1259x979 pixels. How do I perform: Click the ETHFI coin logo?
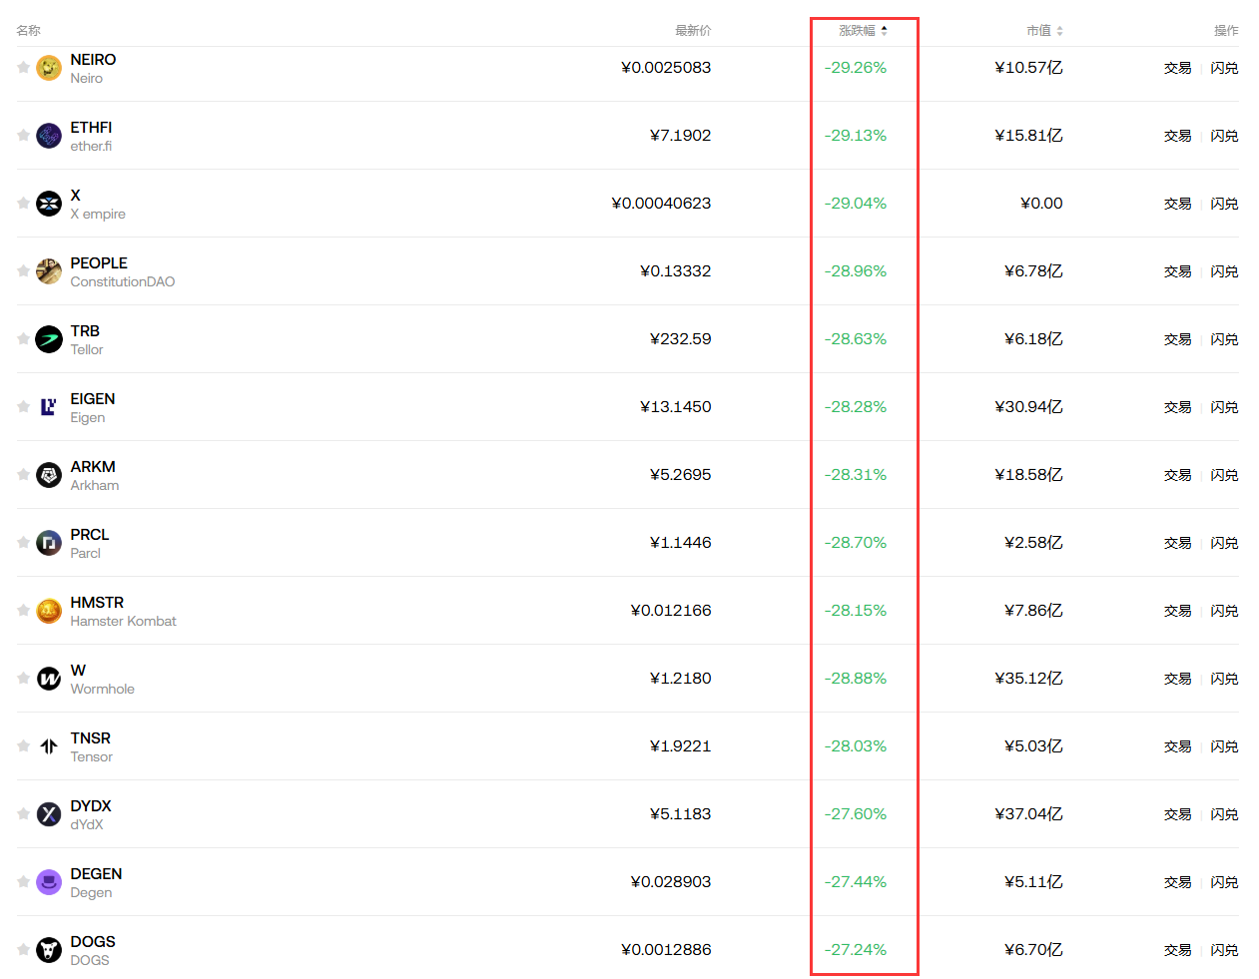click(x=49, y=136)
